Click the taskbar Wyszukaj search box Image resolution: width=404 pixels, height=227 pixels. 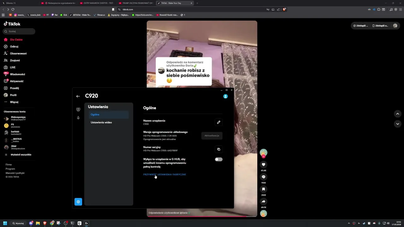pos(18,223)
